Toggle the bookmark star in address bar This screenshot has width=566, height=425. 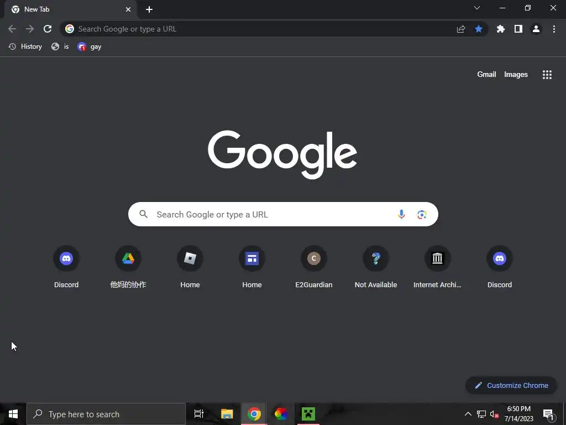click(x=479, y=29)
